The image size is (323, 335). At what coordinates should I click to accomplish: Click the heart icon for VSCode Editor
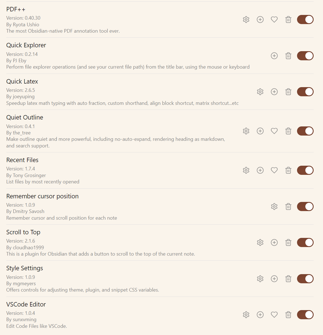click(x=274, y=315)
